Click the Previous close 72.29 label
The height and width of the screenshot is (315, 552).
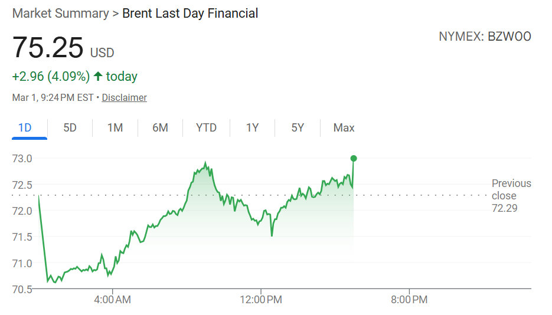[x=511, y=195]
